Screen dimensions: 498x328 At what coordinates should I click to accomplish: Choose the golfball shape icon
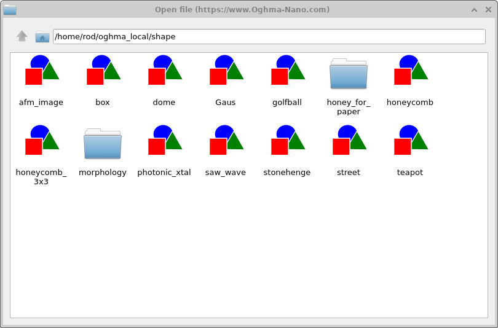pos(288,70)
